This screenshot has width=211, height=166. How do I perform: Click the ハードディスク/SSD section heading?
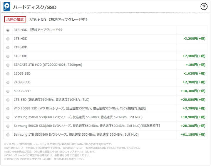click(x=35, y=7)
